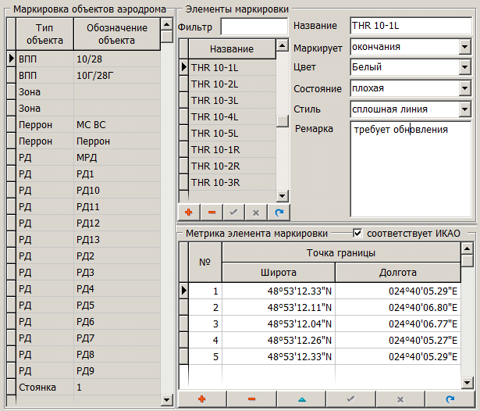Refresh the metric boundary points table
The width and height of the screenshot is (480, 411).
point(449,398)
